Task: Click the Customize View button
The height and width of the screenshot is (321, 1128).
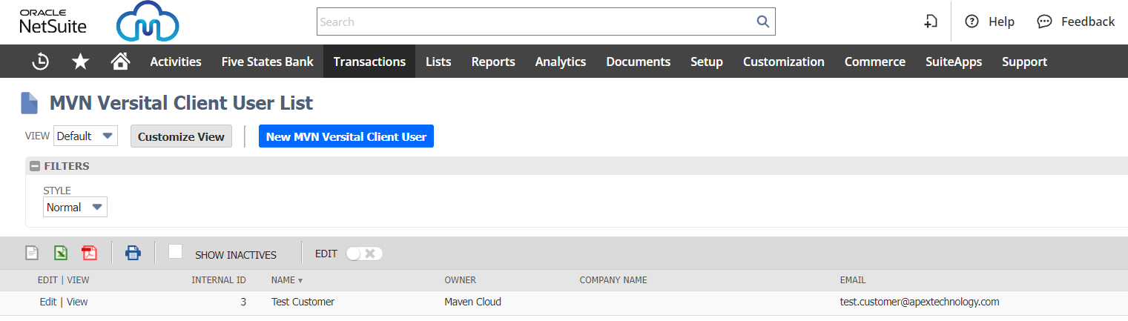Action: click(x=181, y=136)
